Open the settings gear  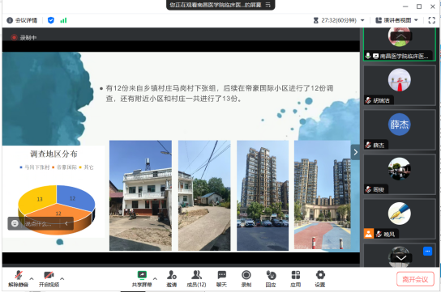pos(320,278)
